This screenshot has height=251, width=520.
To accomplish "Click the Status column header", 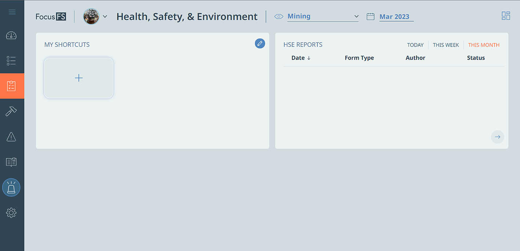I will pyautogui.click(x=476, y=58).
